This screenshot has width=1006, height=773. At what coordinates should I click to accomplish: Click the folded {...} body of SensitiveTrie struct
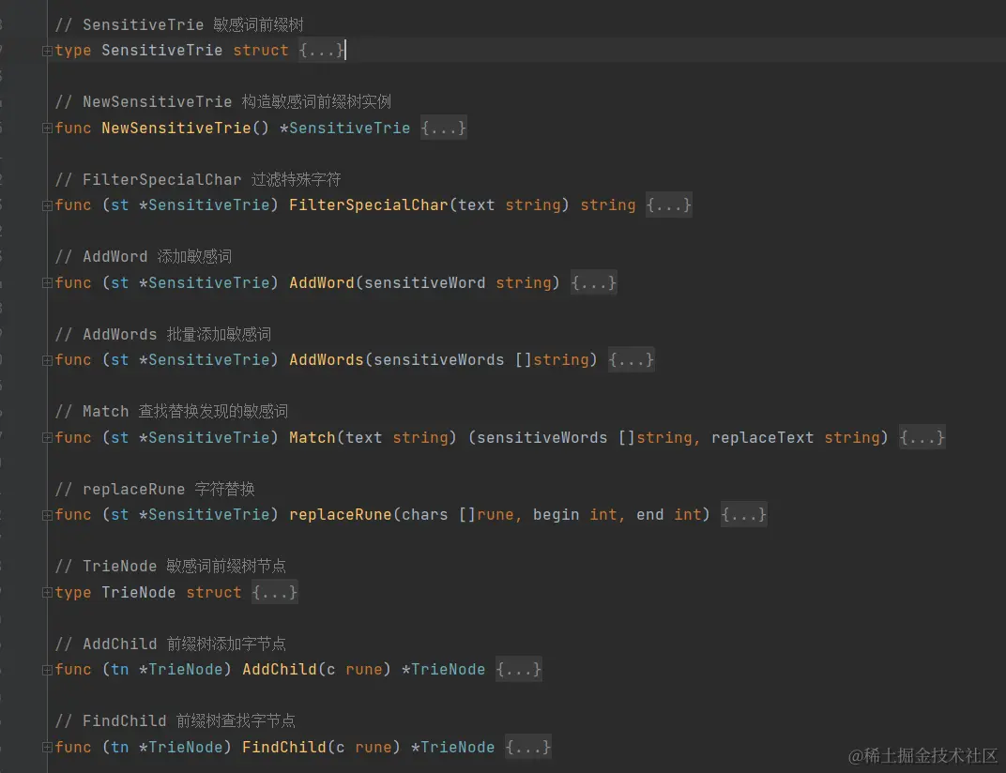coord(322,50)
